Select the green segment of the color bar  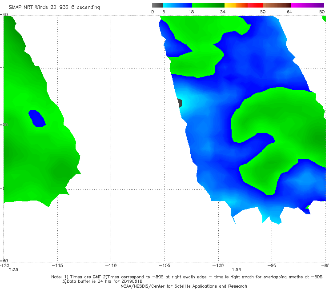click(x=209, y=5)
